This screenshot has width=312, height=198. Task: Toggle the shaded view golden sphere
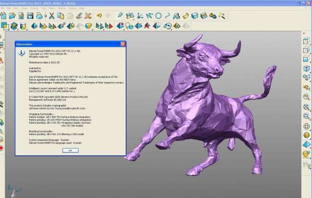coord(306,135)
